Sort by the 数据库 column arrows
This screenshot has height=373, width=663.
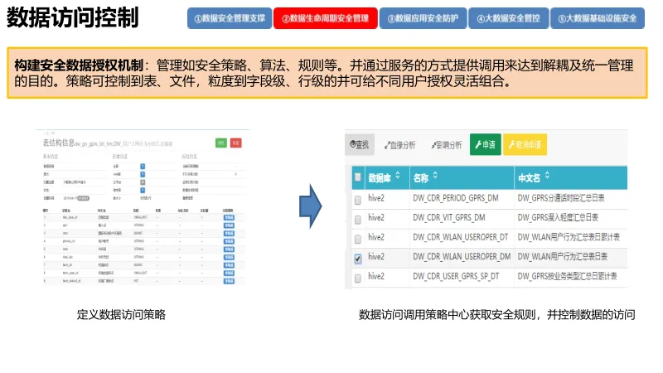point(398,175)
